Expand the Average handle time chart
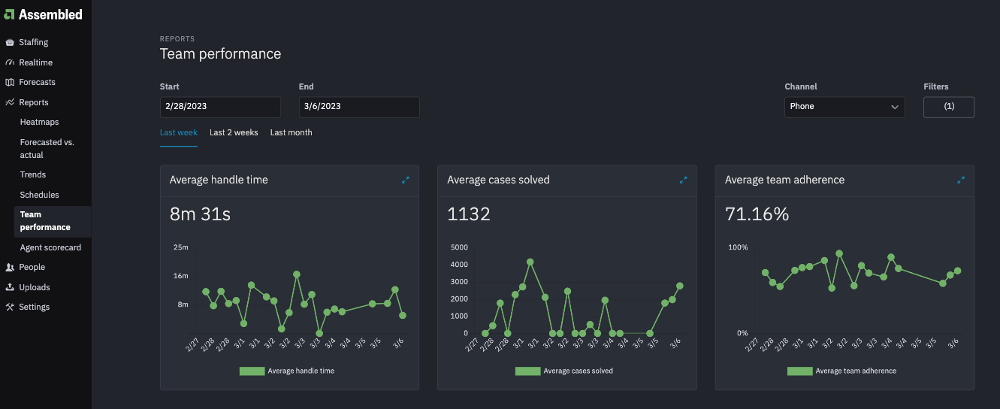Viewport: 1000px width, 409px height. point(406,180)
